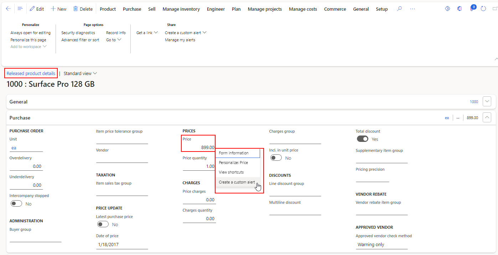The image size is (498, 255).
Task: Click the Edit pencil button
Action: tap(37, 9)
